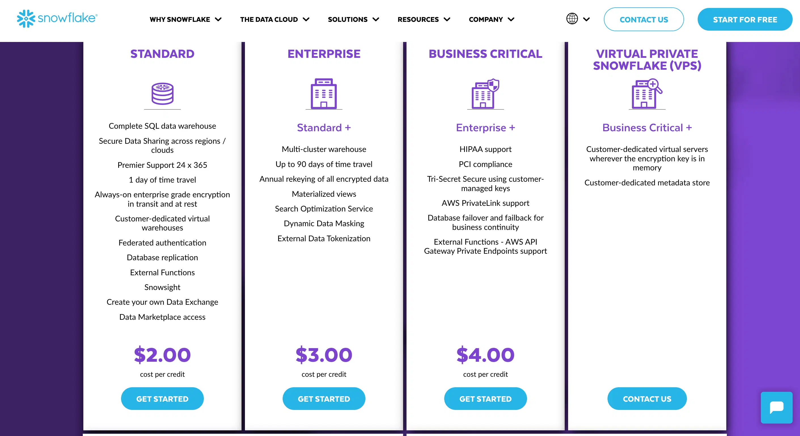The image size is (800, 436).
Task: Open the Solutions dropdown menu
Action: 353,19
